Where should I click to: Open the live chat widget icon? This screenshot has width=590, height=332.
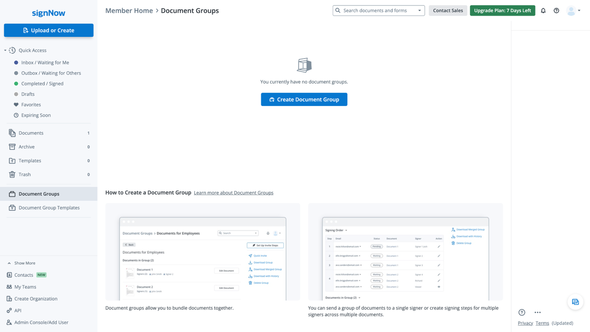tap(575, 302)
